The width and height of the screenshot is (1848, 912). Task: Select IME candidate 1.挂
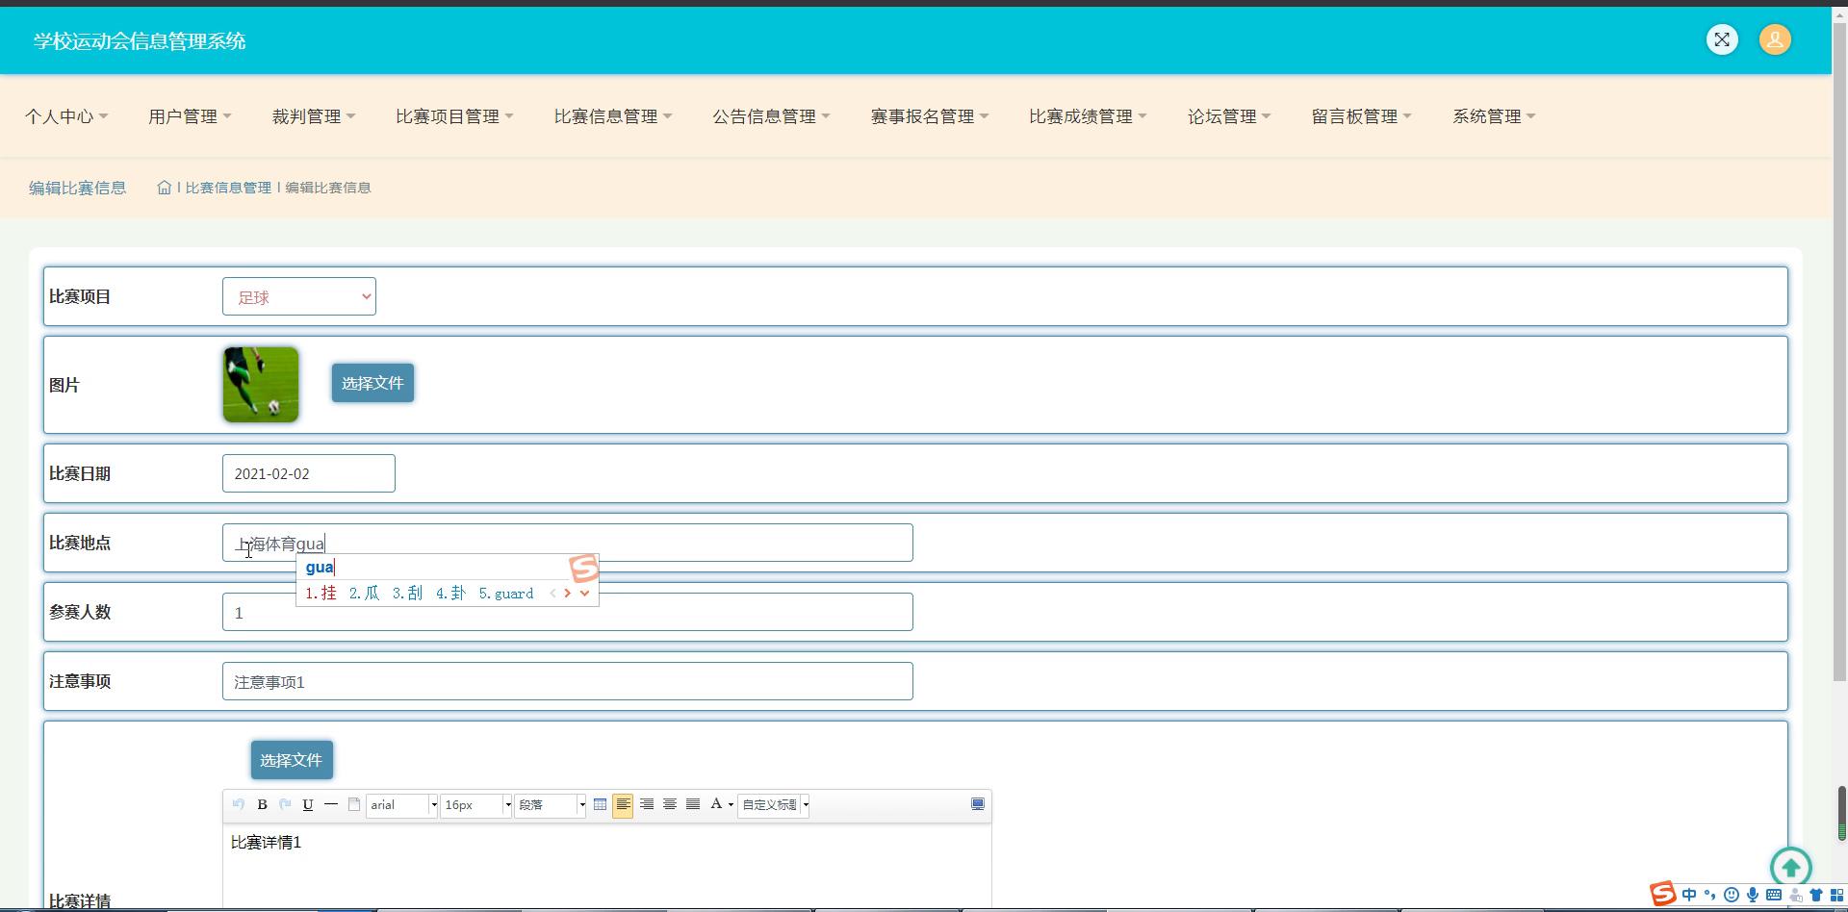click(321, 593)
